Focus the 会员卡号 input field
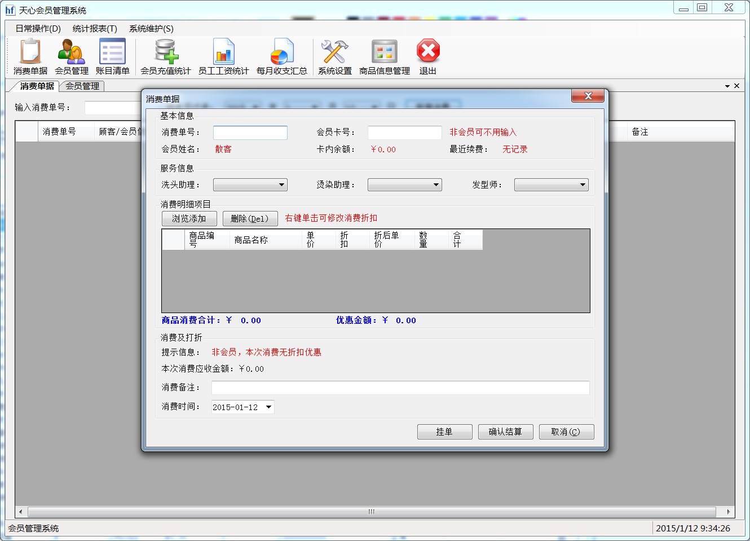The height and width of the screenshot is (541, 750). click(x=405, y=133)
